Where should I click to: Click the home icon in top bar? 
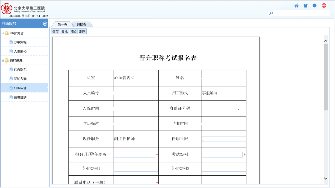(x=296, y=6)
